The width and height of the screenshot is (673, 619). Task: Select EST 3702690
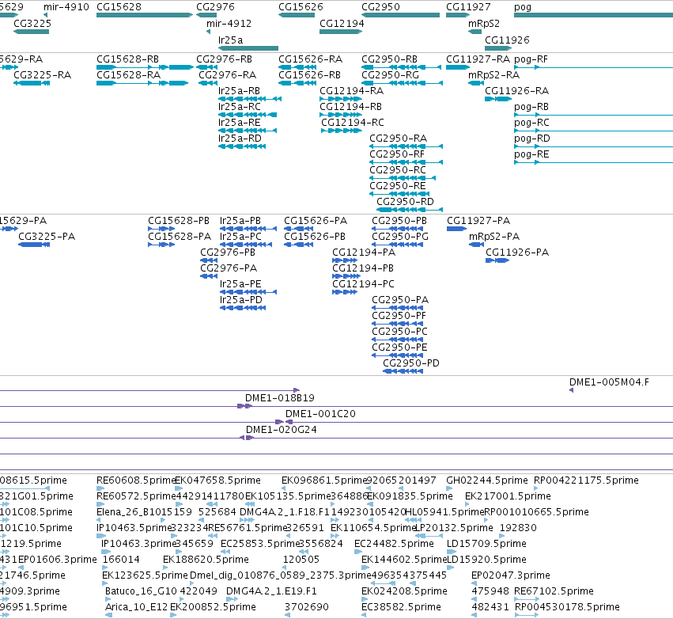[307, 607]
